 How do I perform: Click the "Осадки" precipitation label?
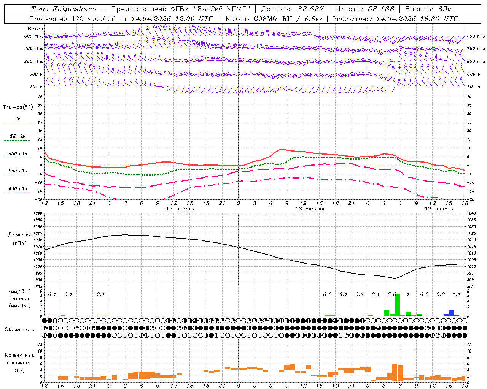[20, 299]
